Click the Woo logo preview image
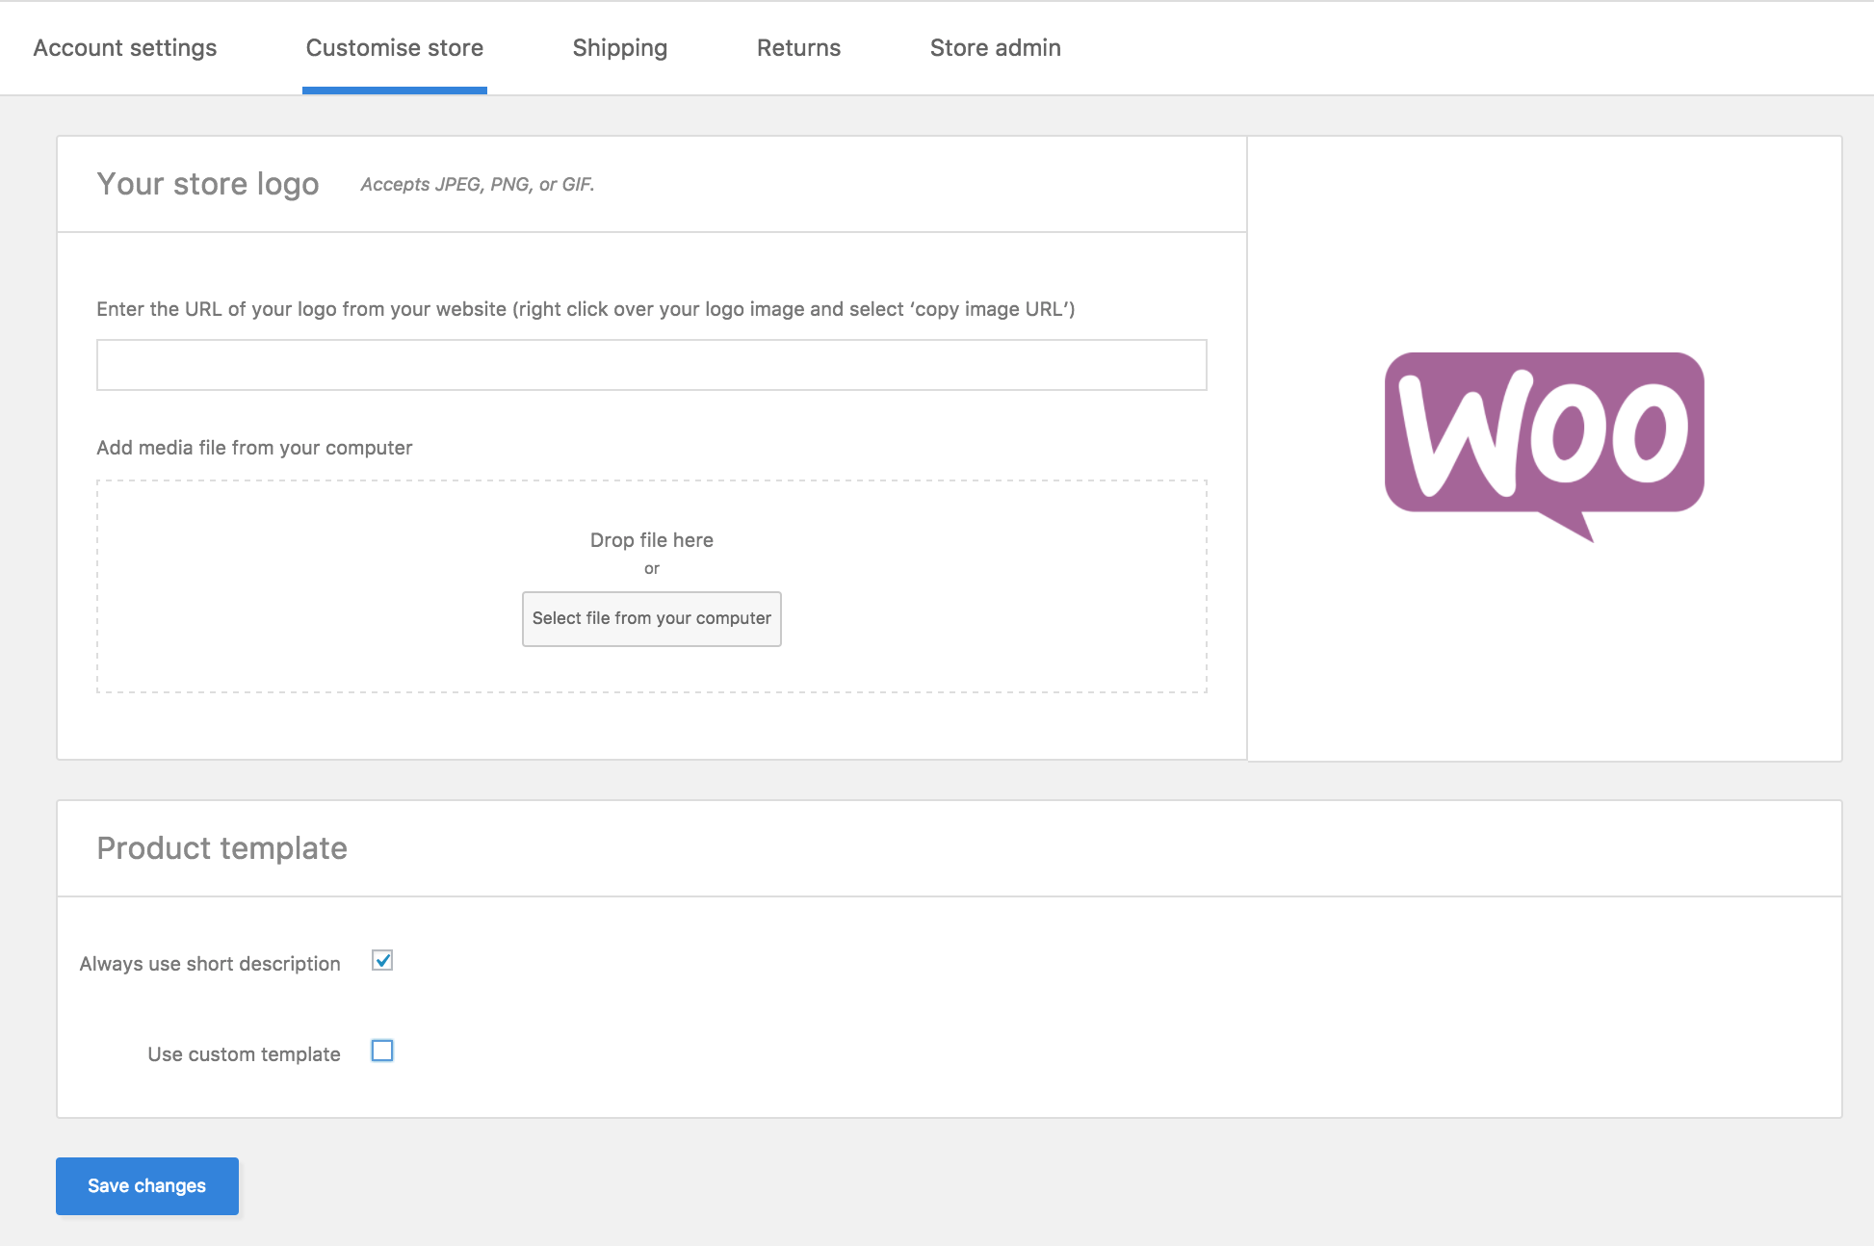This screenshot has width=1874, height=1246. click(x=1544, y=443)
